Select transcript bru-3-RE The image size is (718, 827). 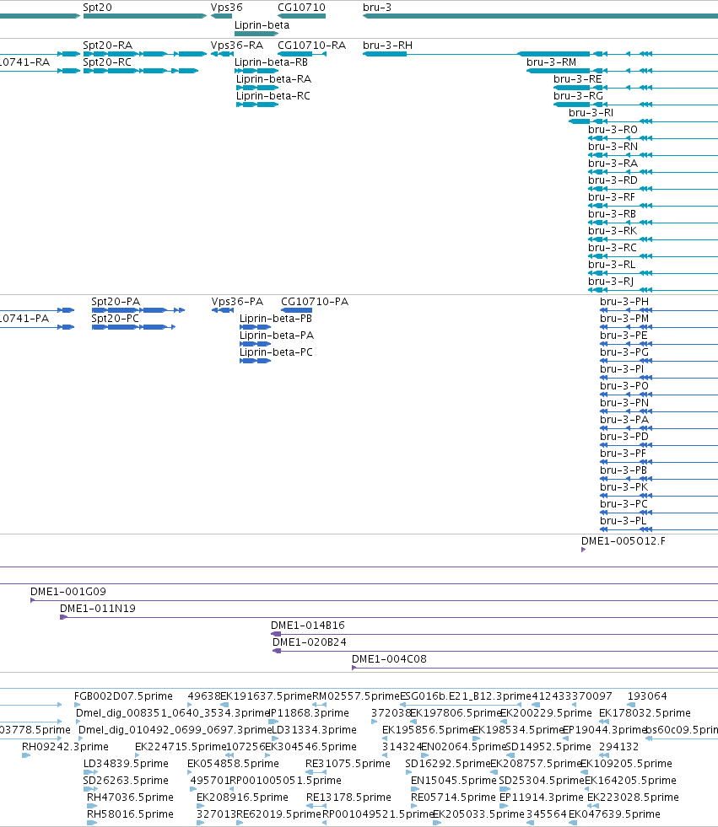[578, 79]
